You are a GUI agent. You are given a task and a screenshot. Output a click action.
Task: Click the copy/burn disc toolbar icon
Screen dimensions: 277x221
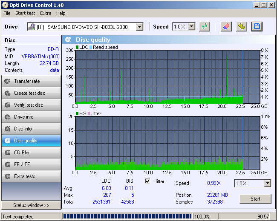[242, 27]
